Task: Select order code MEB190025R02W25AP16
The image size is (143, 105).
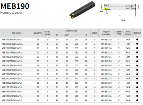Action: pyautogui.click(x=12, y=61)
